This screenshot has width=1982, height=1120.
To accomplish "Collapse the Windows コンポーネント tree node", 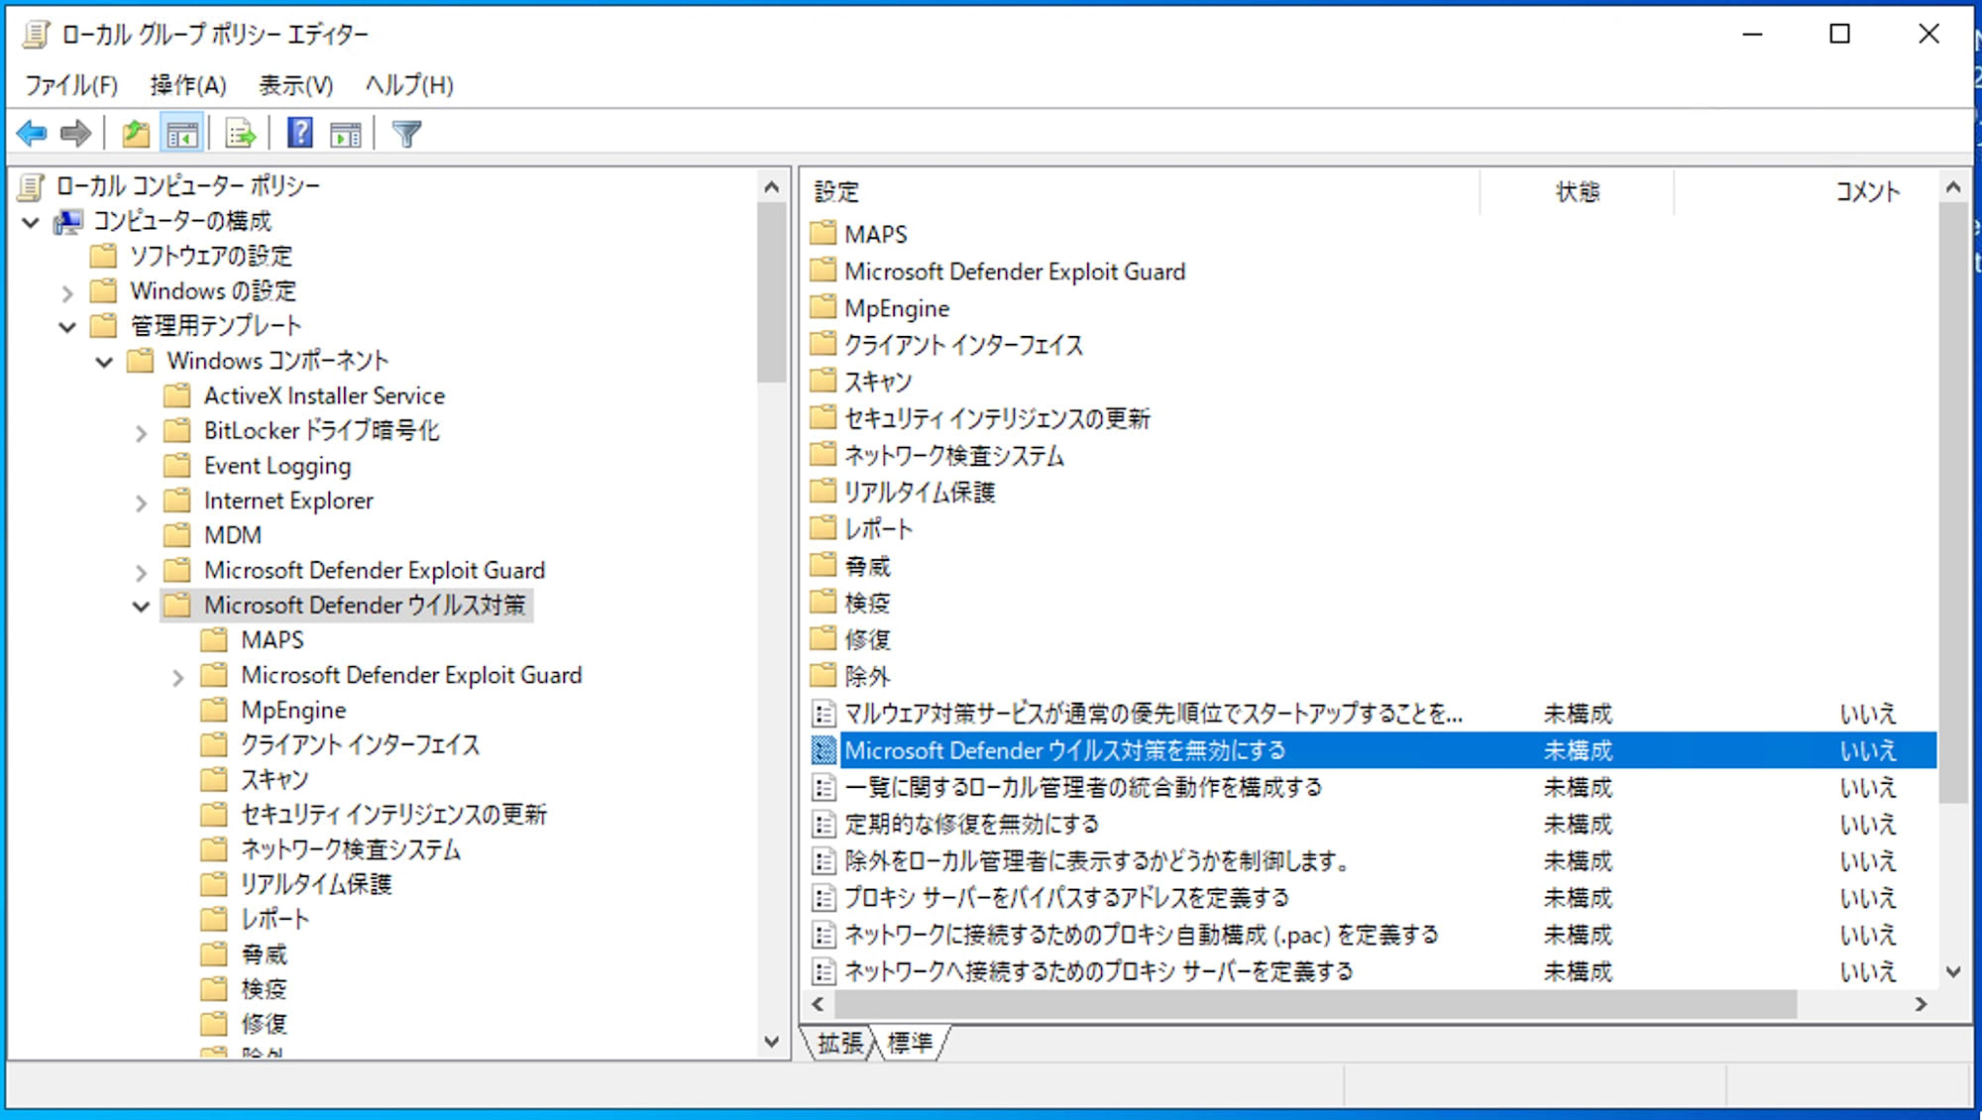I will [104, 361].
